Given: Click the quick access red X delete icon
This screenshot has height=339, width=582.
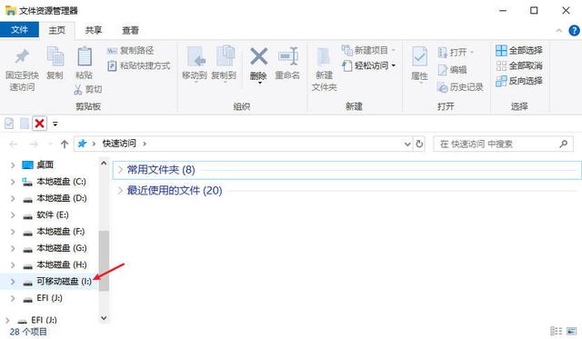Looking at the screenshot, I should 39,123.
